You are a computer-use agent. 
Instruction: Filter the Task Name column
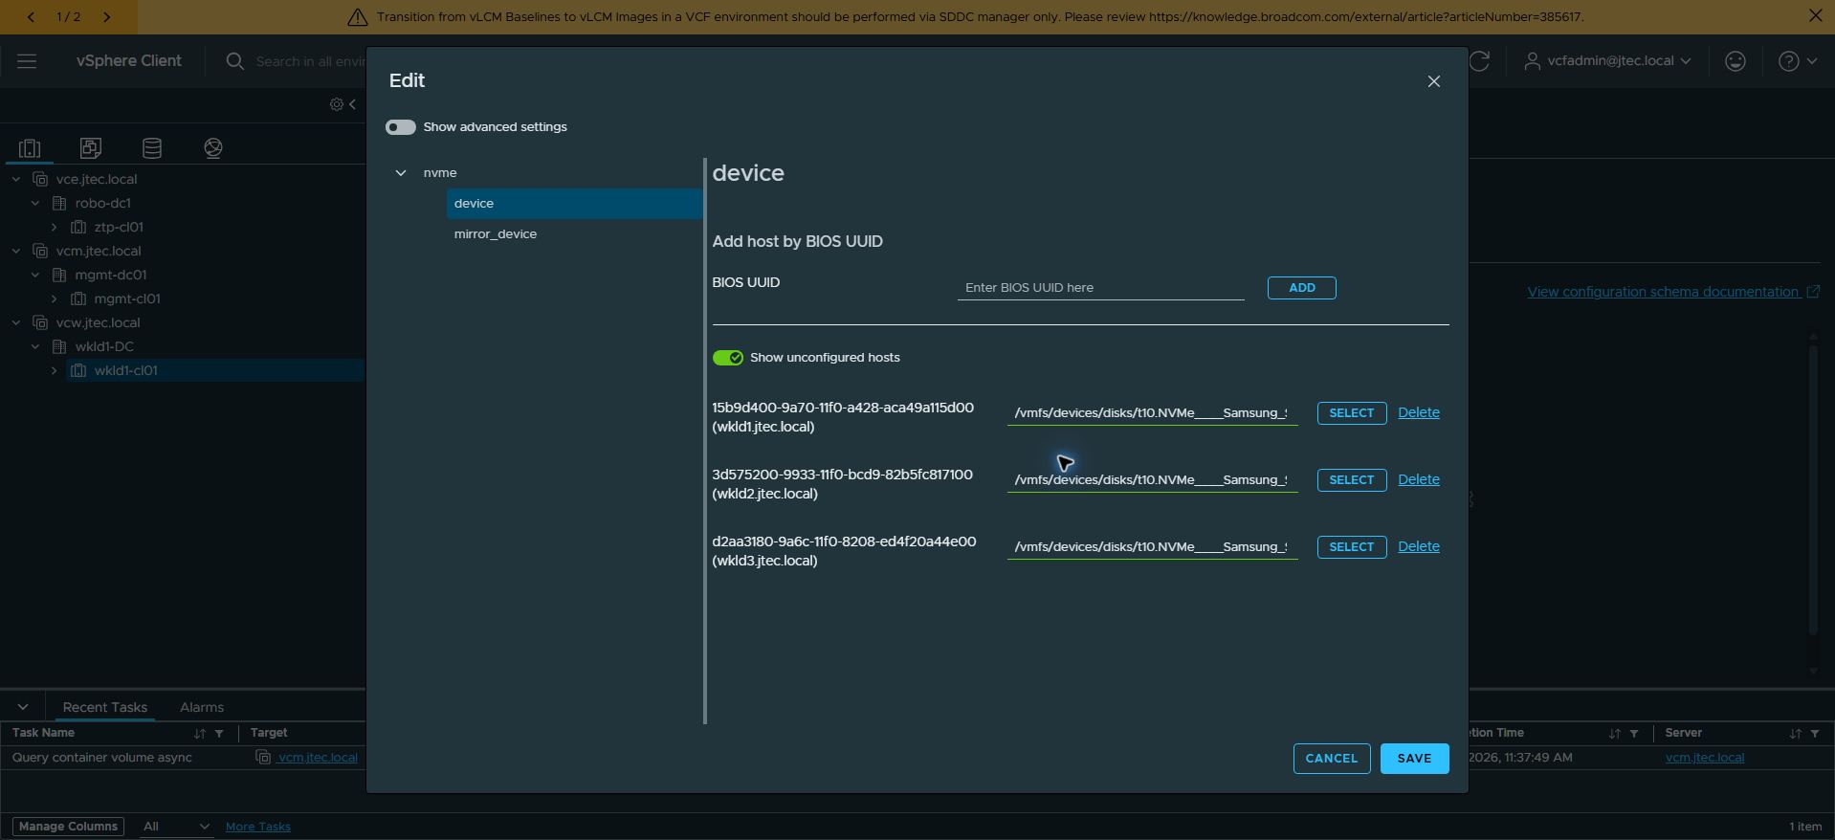(219, 734)
